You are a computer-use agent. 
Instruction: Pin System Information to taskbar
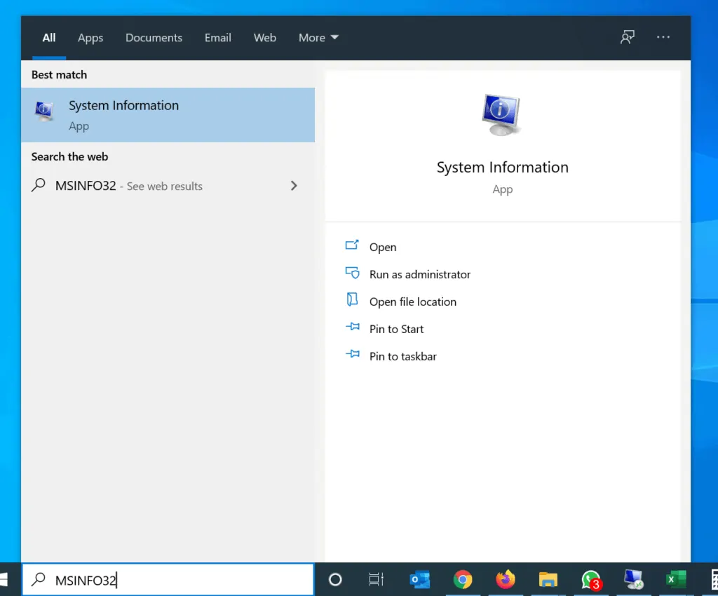[402, 356]
